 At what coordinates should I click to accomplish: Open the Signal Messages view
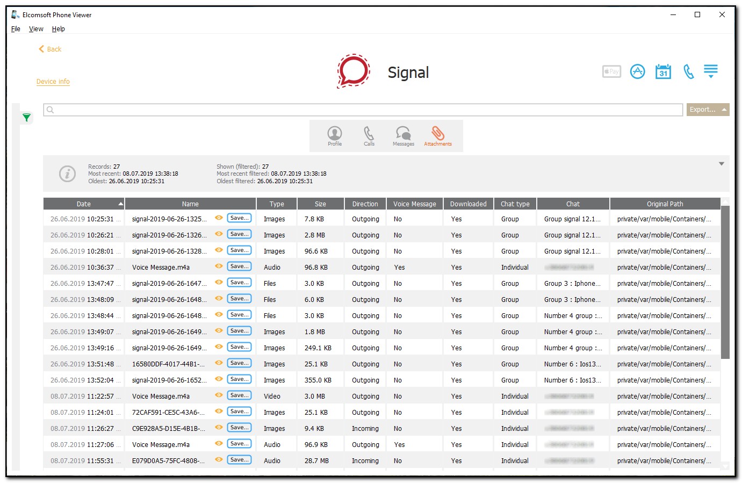[x=404, y=136]
